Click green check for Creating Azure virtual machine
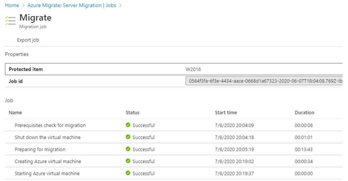Viewport: 348px width, 181px height. 128,161
